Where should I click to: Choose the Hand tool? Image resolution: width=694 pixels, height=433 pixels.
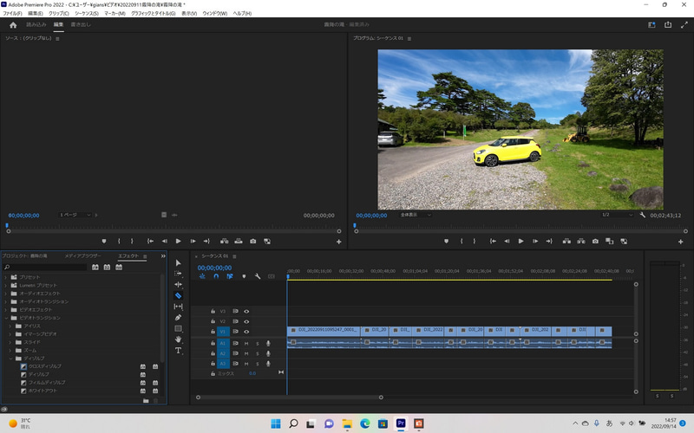[x=179, y=339]
